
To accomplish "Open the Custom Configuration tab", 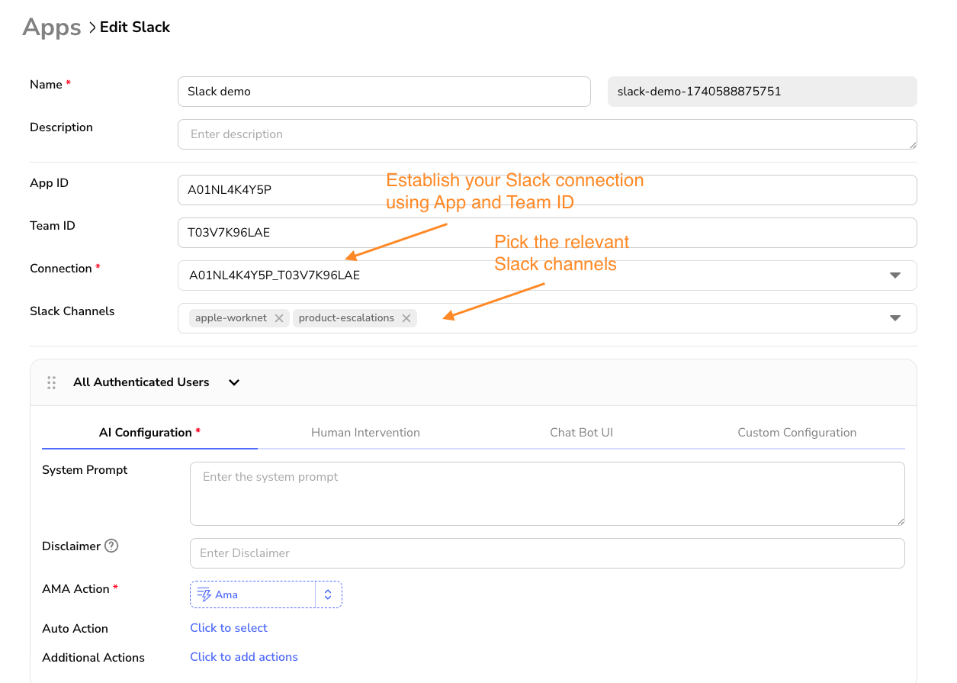I will pos(797,433).
